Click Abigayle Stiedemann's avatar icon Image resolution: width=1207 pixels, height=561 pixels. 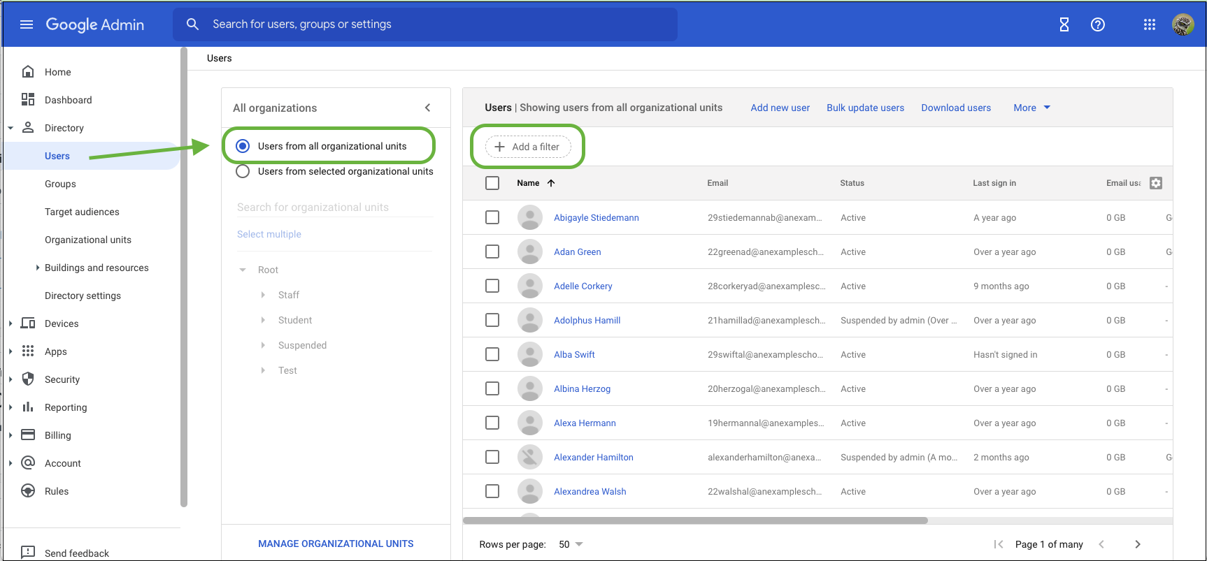click(530, 217)
